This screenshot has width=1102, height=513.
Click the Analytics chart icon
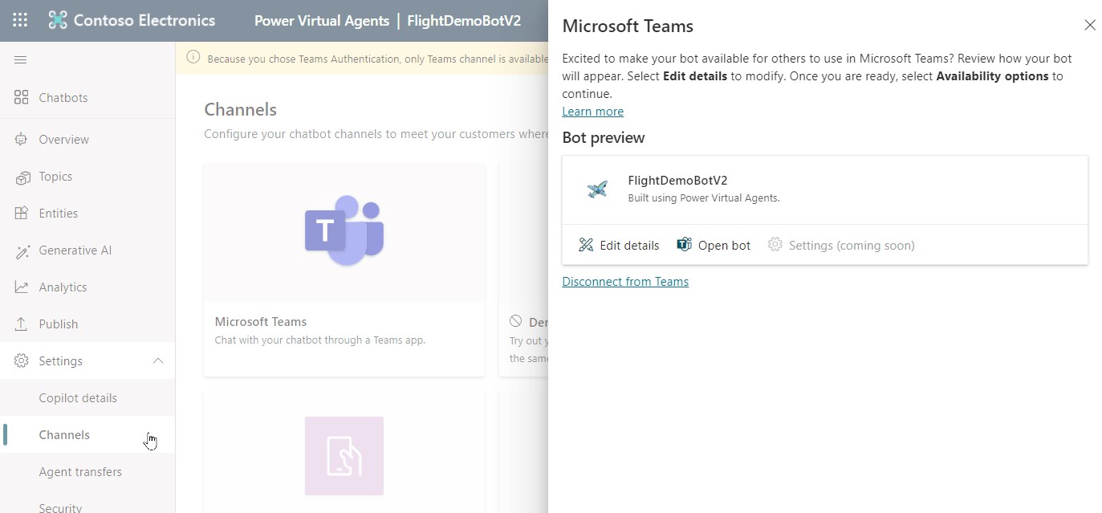[22, 287]
